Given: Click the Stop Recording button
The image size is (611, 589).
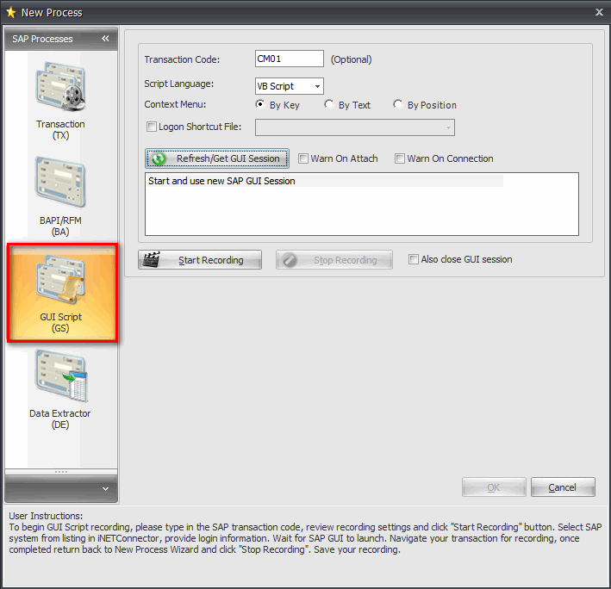Looking at the screenshot, I should [x=334, y=260].
